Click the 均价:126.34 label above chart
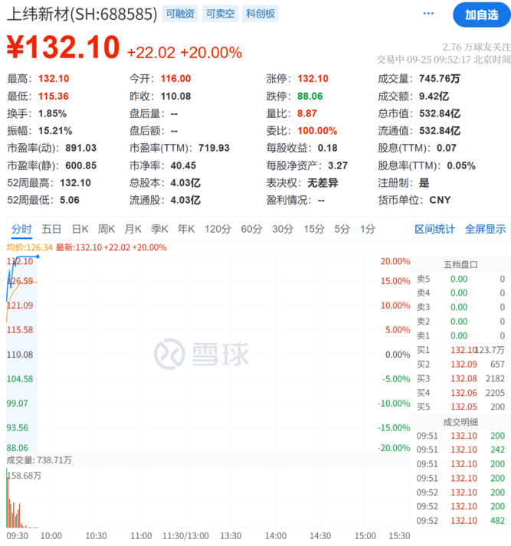The height and width of the screenshot is (546, 511). coord(30,247)
